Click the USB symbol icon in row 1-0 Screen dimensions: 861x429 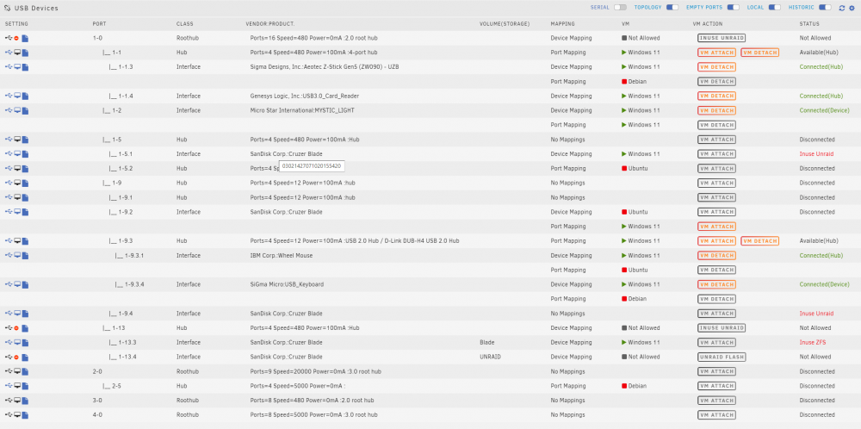(x=9, y=39)
